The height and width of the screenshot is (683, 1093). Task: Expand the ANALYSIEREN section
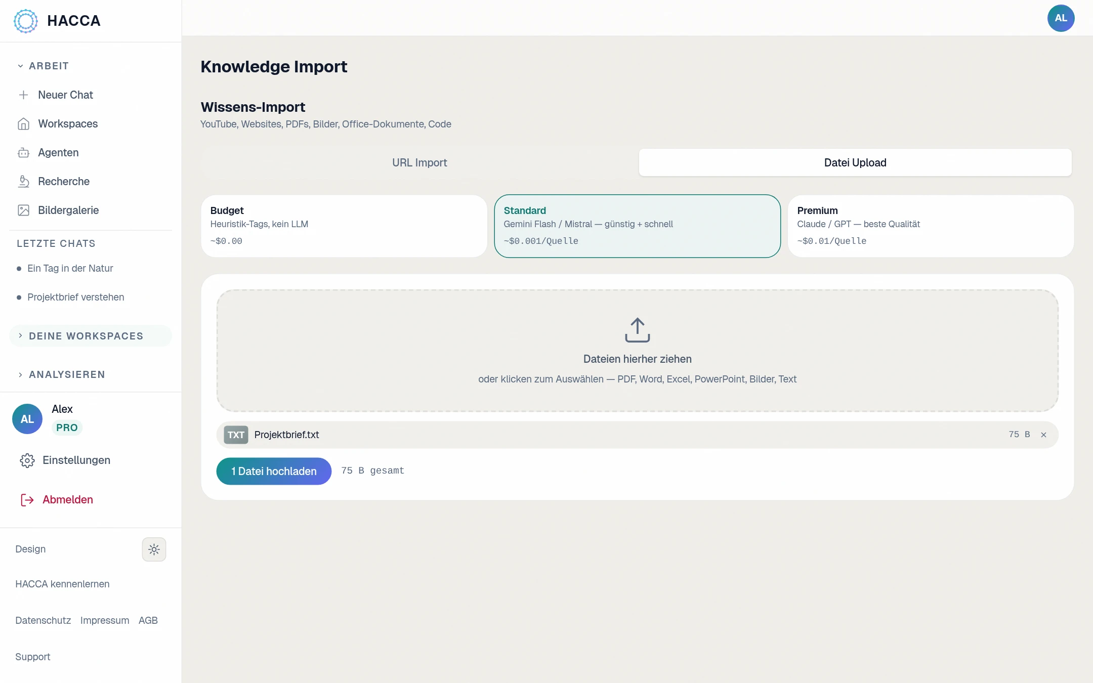61,375
